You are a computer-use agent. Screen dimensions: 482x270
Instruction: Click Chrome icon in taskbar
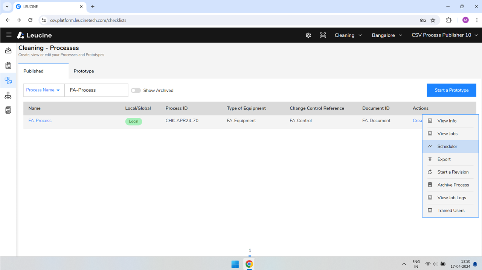249,264
